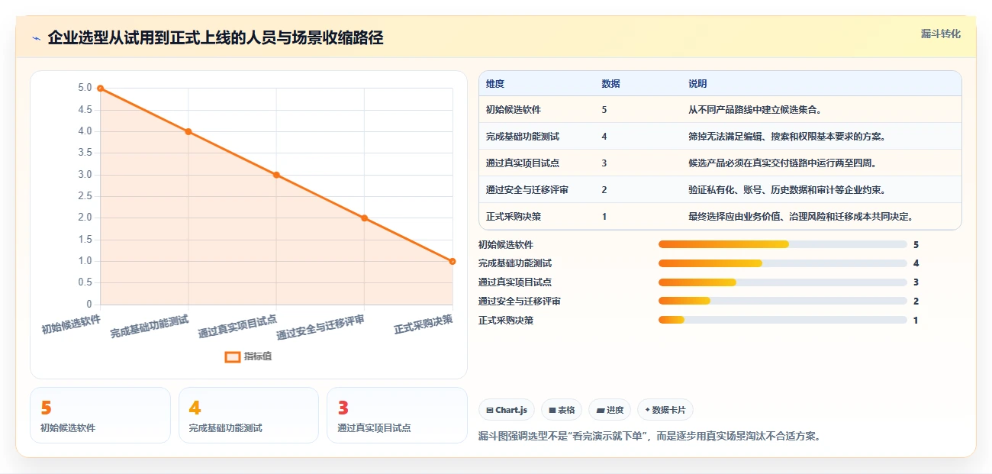
Task: Click table cell 通过真实项目试点
Action: (523, 163)
